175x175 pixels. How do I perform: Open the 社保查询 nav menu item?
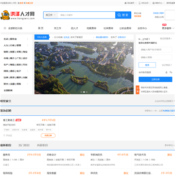[x=108, y=28]
